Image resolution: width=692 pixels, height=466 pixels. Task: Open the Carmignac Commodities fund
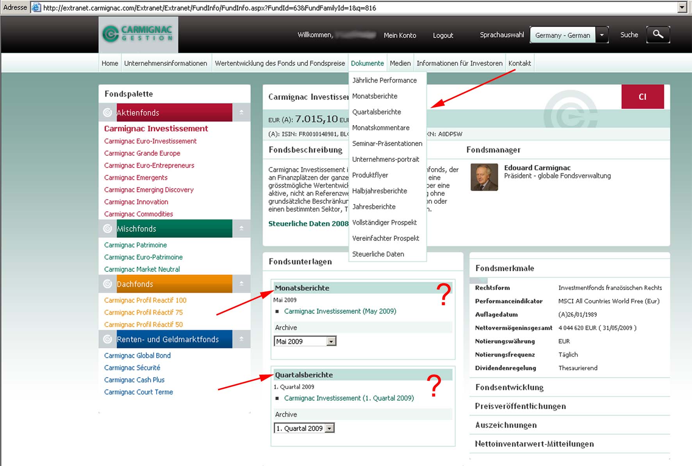pos(139,214)
